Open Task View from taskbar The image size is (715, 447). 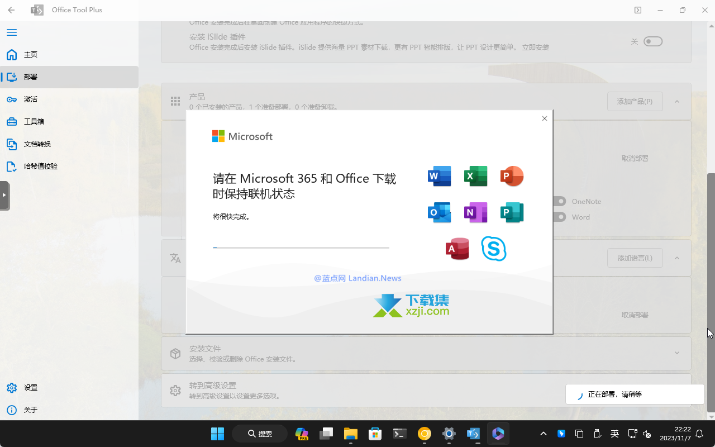(x=326, y=434)
